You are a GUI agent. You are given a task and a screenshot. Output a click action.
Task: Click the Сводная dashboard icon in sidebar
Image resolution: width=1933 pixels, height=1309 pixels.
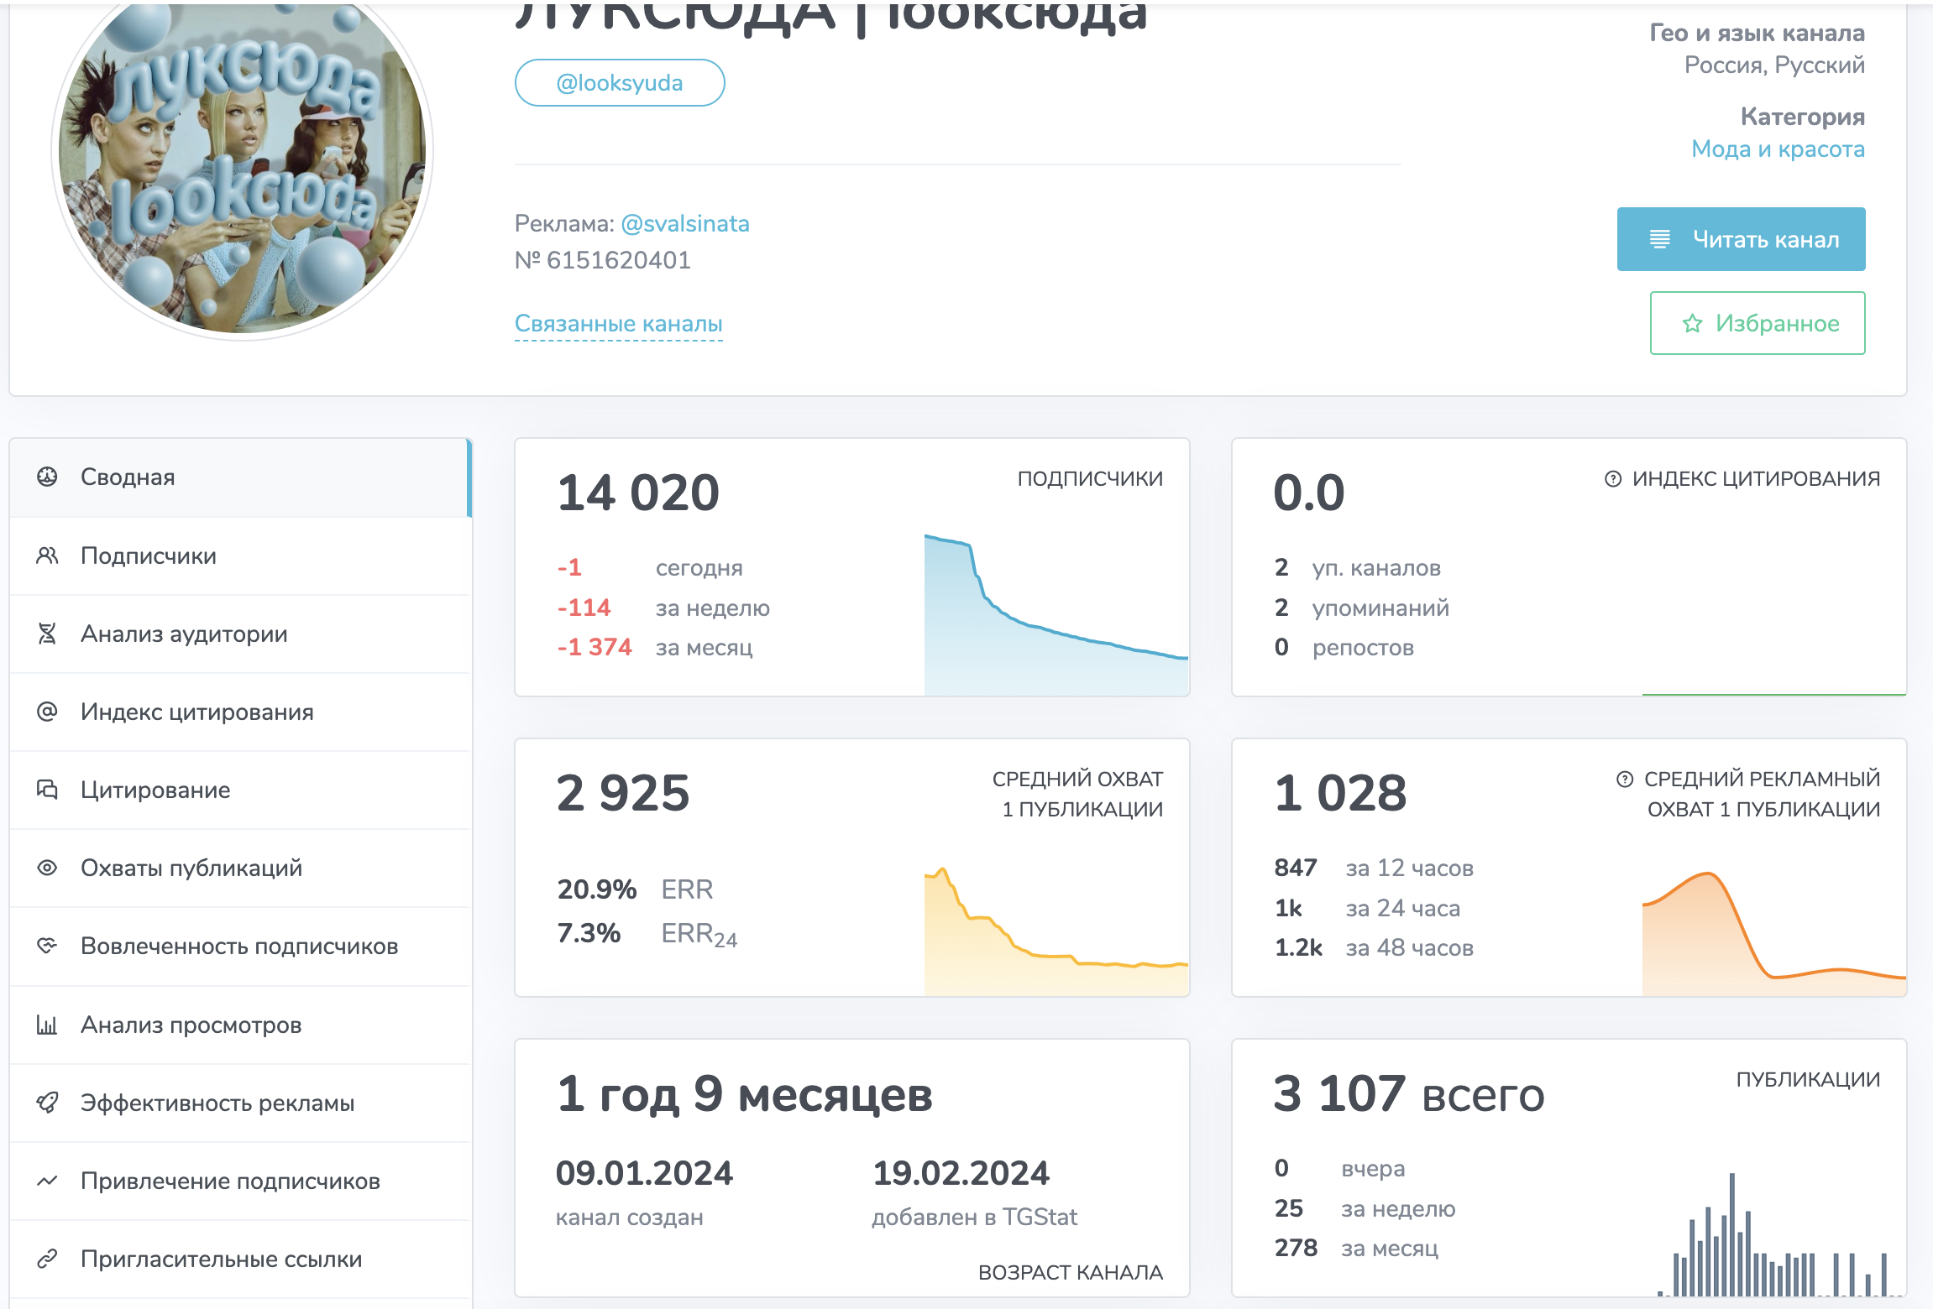tap(47, 477)
